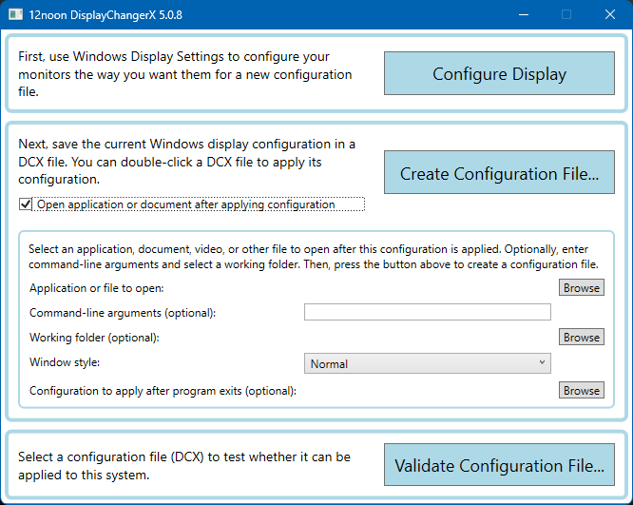Click the 'Application or file to open' label
The width and height of the screenshot is (633, 505).
[x=96, y=288]
